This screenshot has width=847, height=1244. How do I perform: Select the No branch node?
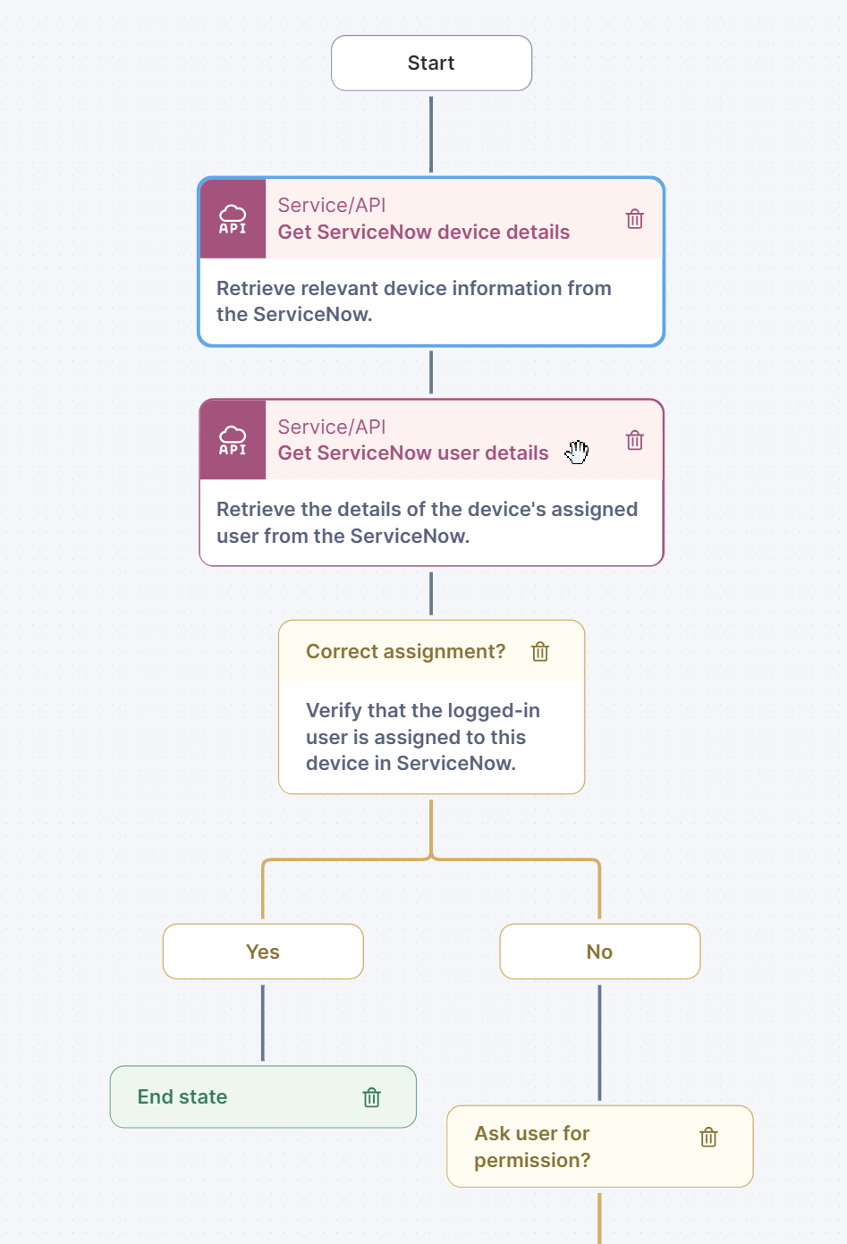[x=599, y=952]
